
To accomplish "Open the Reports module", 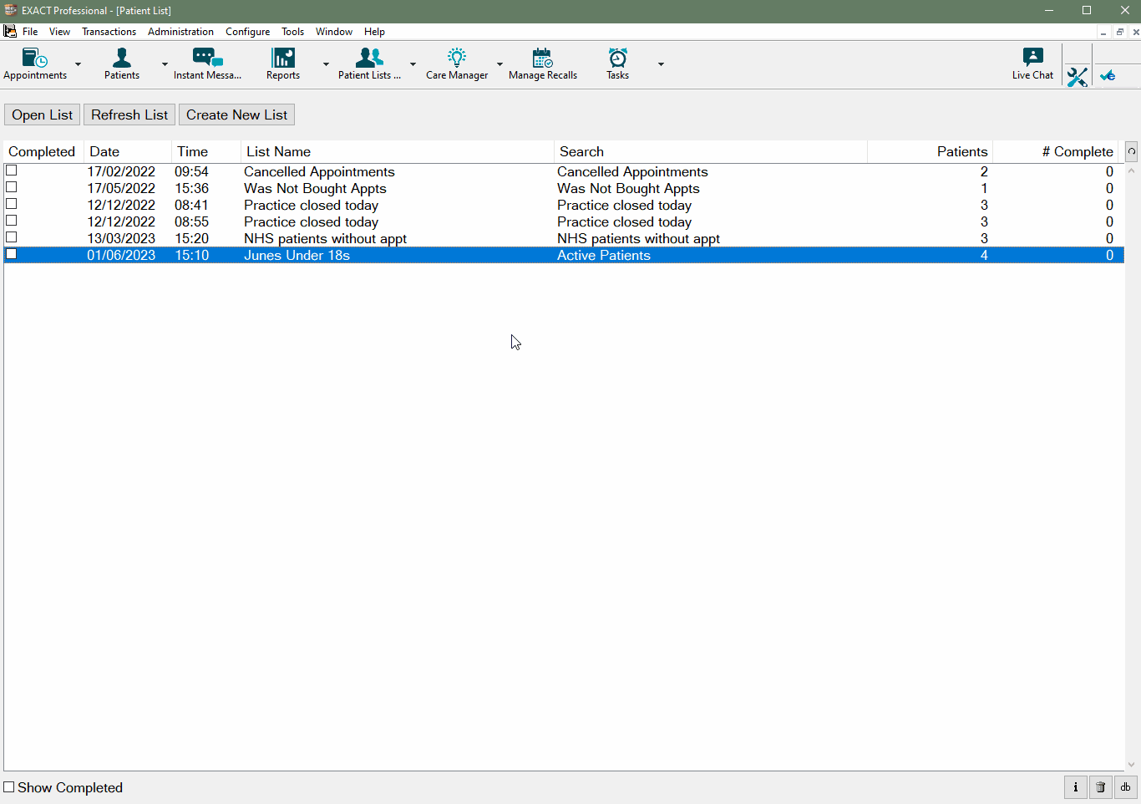I will click(x=282, y=60).
